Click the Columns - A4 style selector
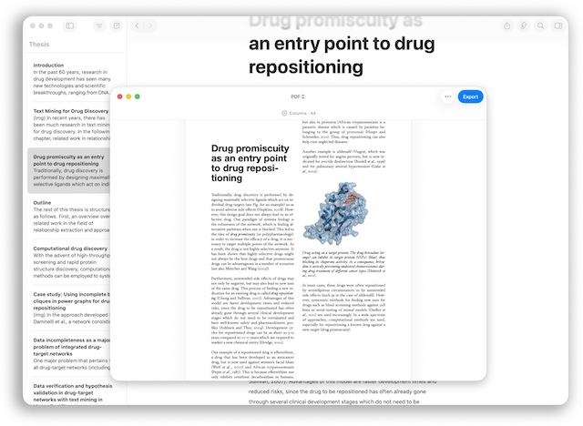This screenshot has width=583, height=426. point(297,113)
